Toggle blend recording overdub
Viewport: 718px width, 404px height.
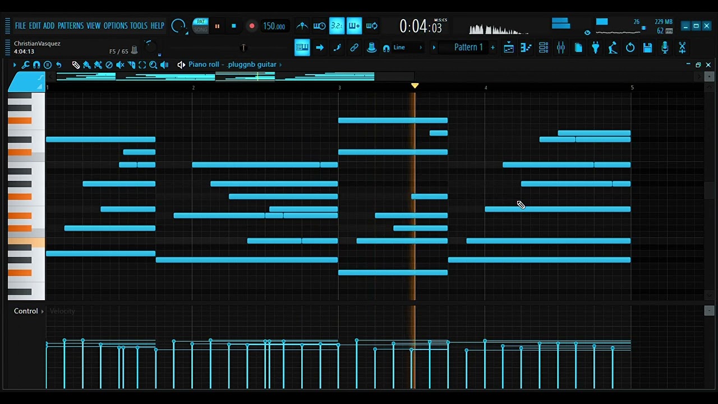point(354,26)
